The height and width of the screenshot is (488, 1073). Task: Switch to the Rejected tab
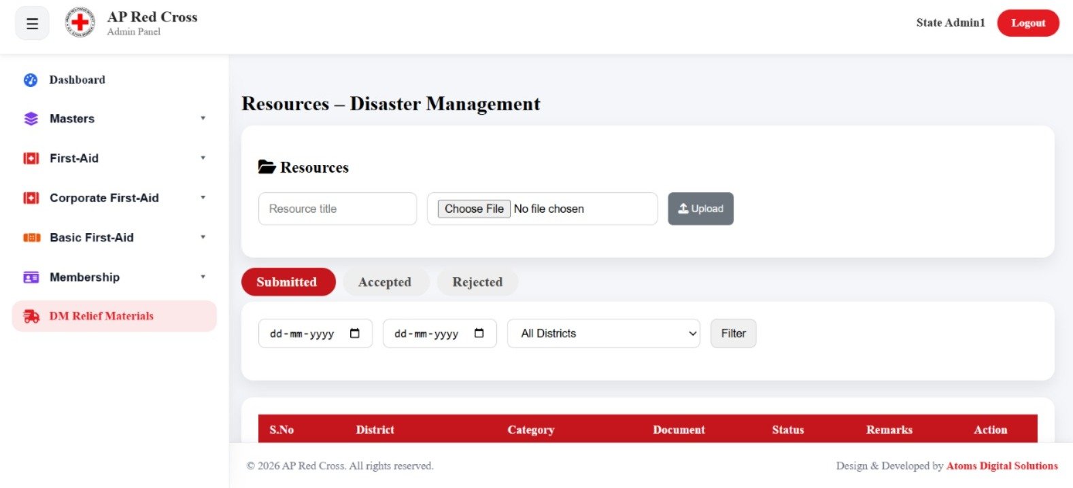coord(477,282)
